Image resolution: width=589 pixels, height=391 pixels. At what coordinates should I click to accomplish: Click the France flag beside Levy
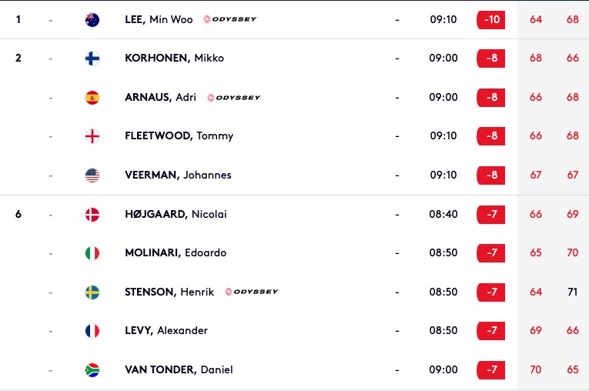coord(92,331)
